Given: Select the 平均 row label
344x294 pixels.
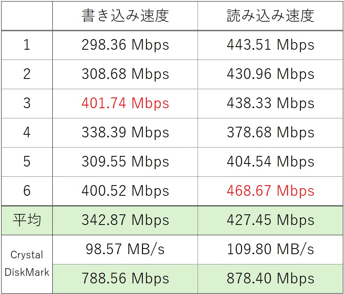Looking at the screenshot, I should click(27, 220).
